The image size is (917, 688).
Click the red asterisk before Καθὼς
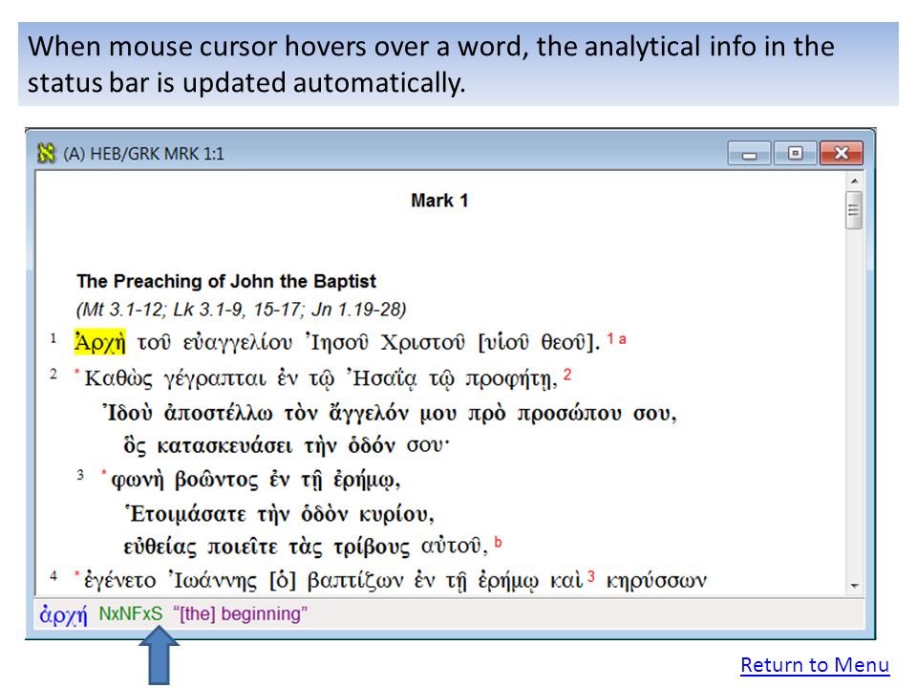[x=76, y=372]
